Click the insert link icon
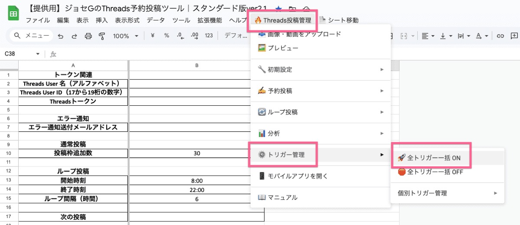This screenshot has height=225, width=520. (x=500, y=36)
